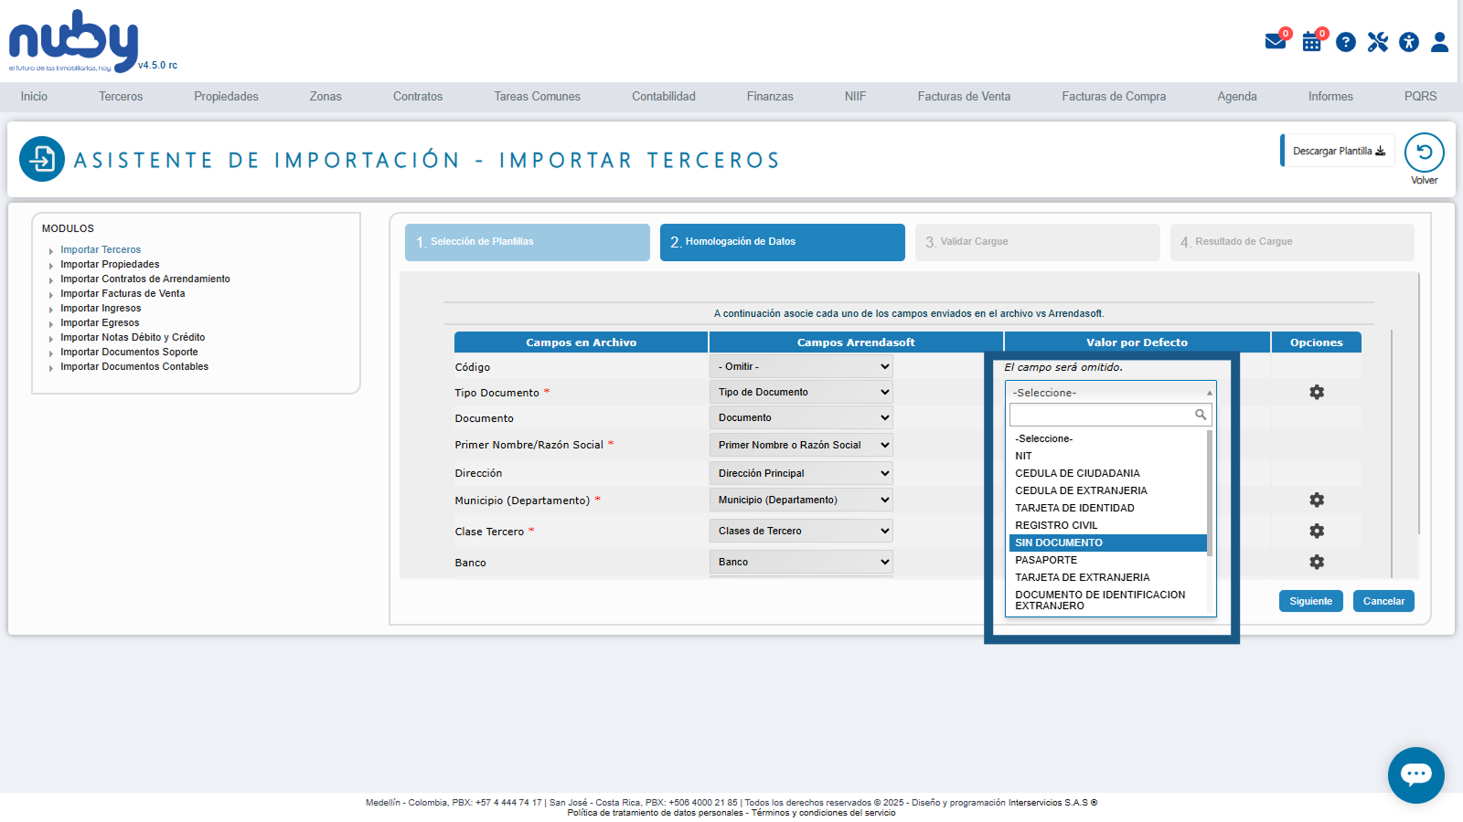The image size is (1463, 822).
Task: Open the gear options for Municipio (Departamento)
Action: pyautogui.click(x=1317, y=500)
